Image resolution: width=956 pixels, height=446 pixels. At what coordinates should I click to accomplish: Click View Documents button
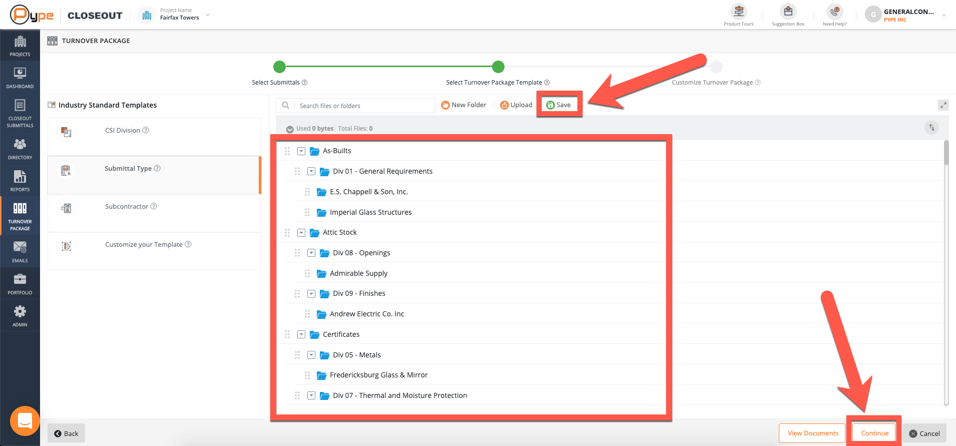[x=812, y=433]
